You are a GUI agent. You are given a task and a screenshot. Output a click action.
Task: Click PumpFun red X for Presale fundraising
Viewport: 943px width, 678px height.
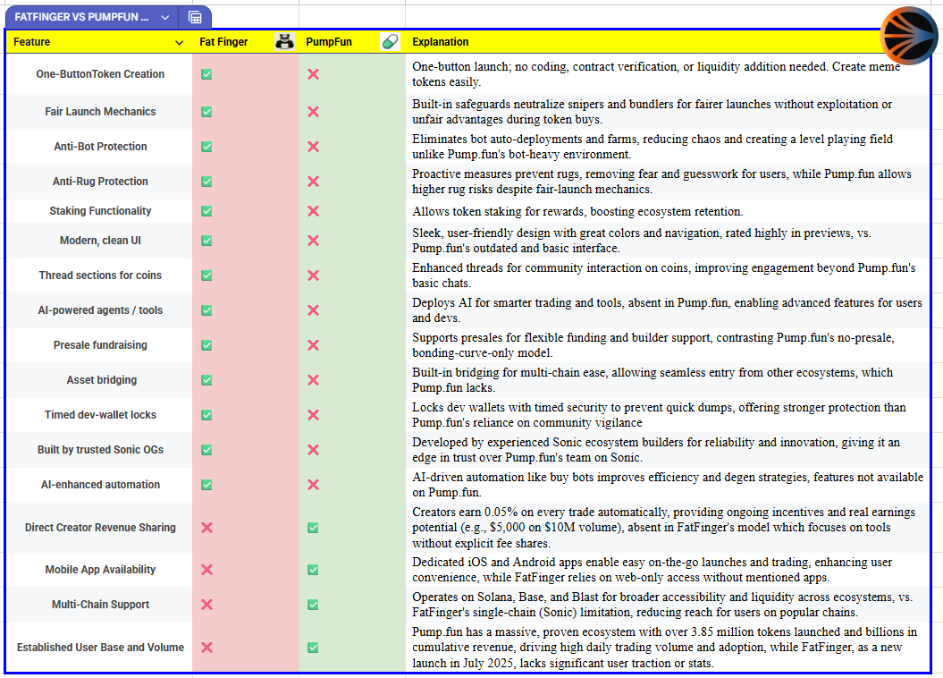pos(314,345)
